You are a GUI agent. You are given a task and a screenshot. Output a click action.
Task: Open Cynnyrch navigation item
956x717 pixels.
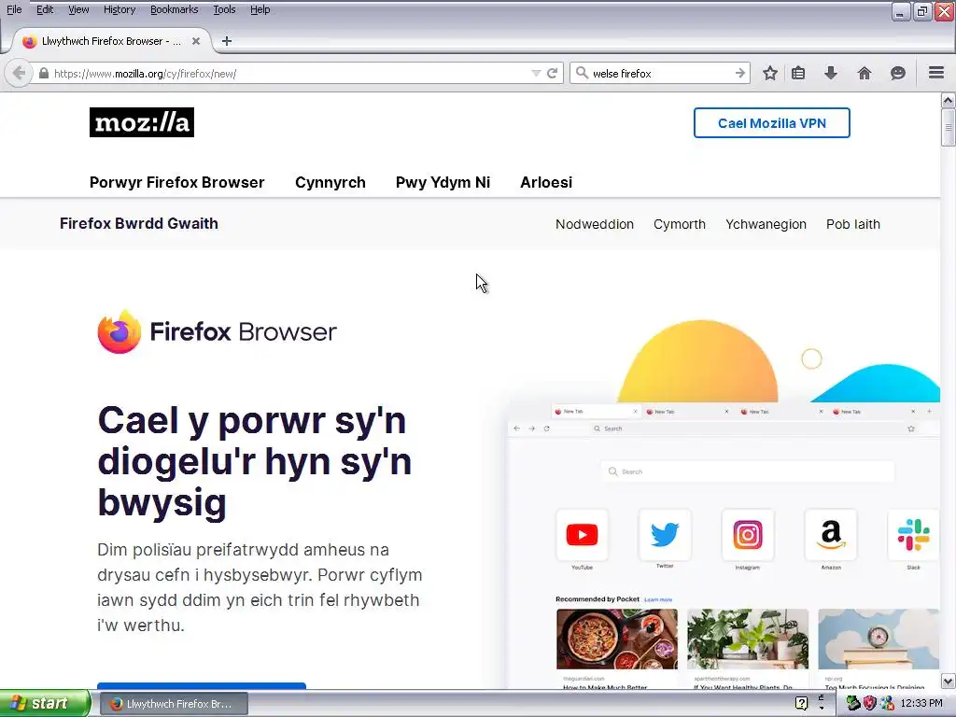[330, 182]
